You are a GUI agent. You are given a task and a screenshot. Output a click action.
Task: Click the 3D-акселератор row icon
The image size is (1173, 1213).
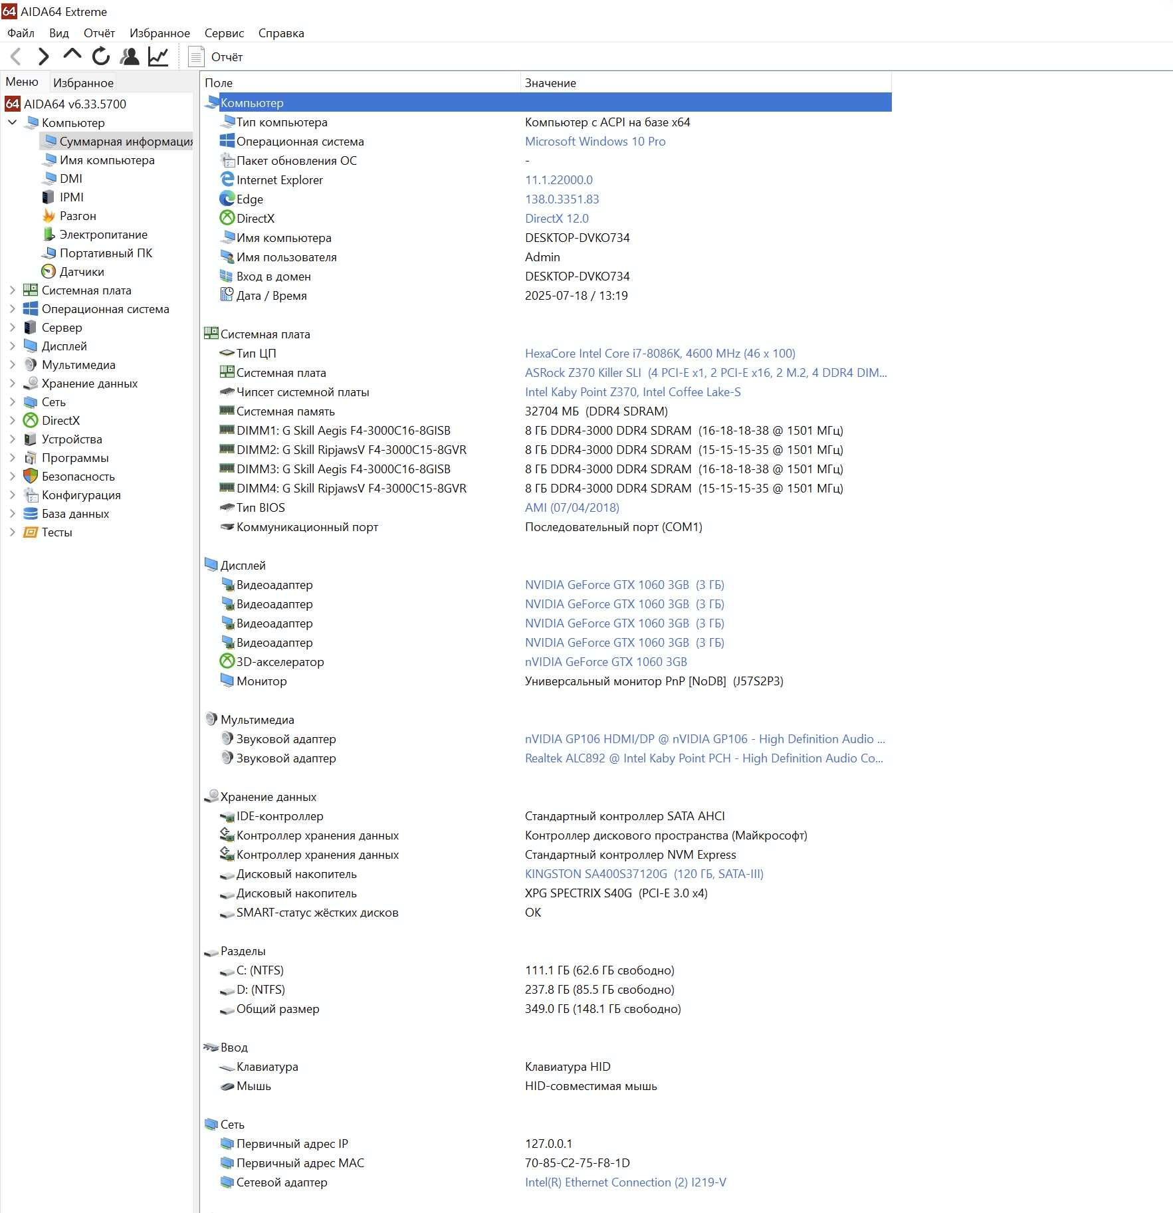tap(227, 661)
